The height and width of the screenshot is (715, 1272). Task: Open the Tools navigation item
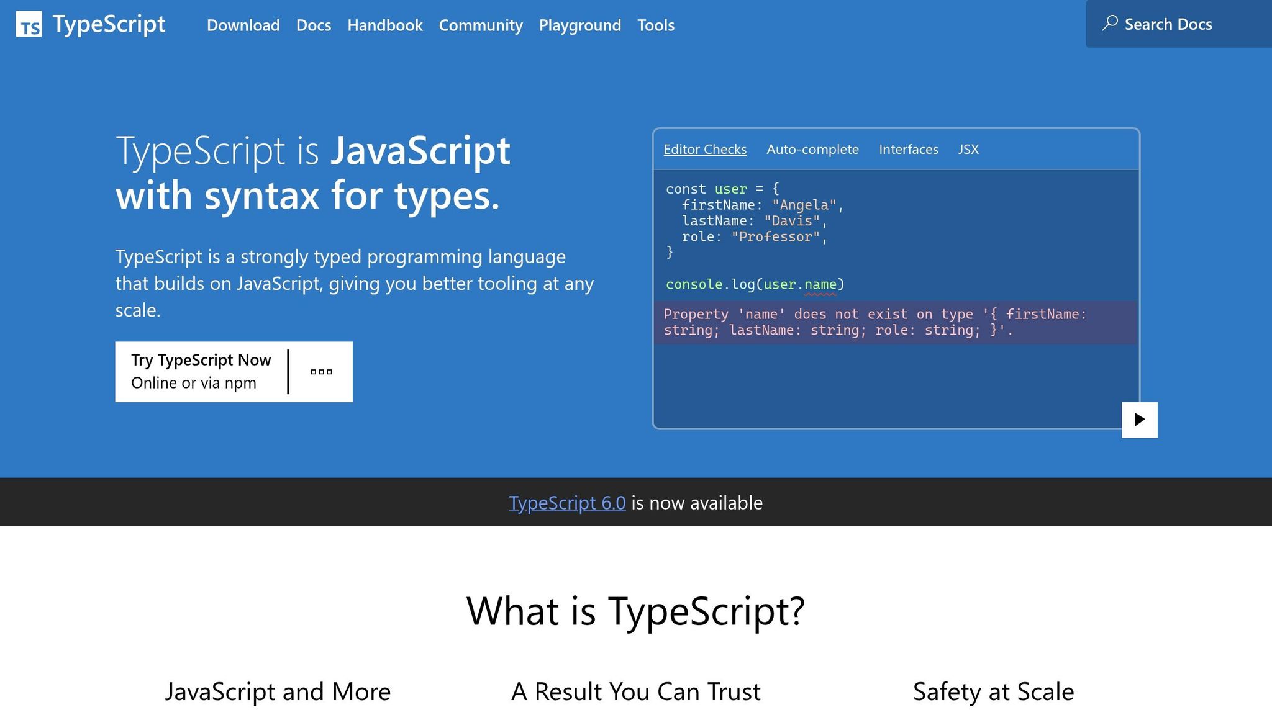click(x=655, y=25)
